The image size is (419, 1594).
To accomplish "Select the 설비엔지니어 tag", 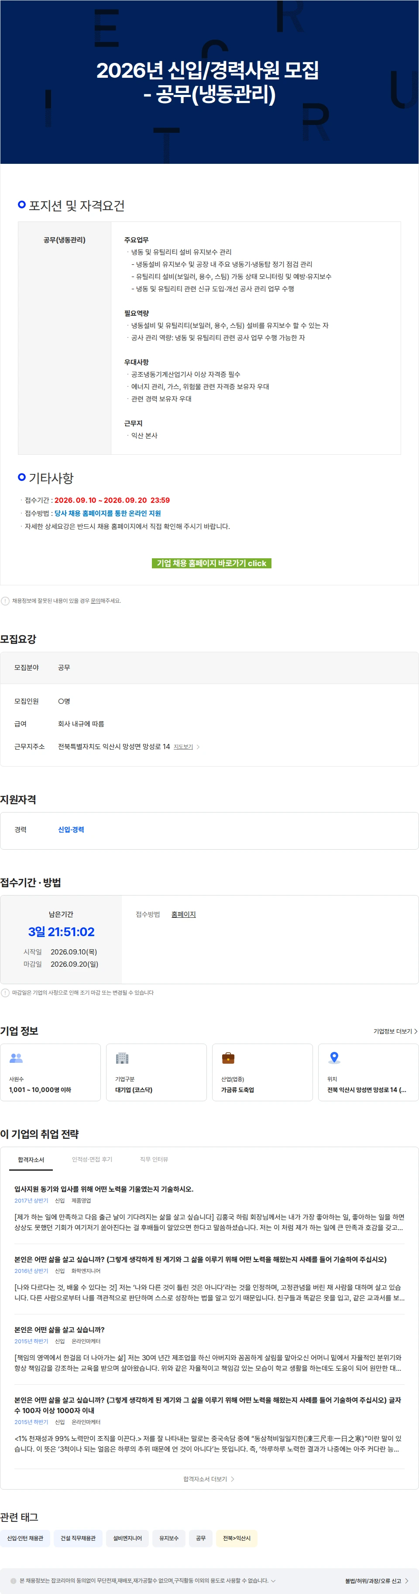I will (x=127, y=1538).
